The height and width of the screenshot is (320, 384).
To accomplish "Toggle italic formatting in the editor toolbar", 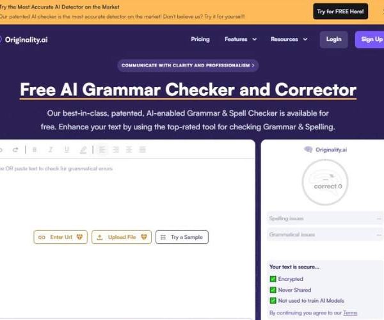I will [x=51, y=150].
